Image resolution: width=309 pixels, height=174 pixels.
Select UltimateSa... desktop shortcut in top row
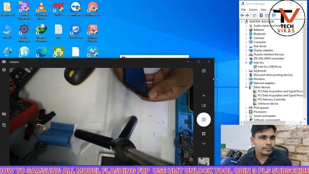[93, 9]
